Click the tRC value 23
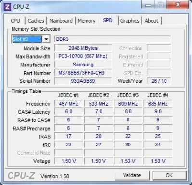Image resolution: width=192 pixels, height=185 pixels. 68,145
